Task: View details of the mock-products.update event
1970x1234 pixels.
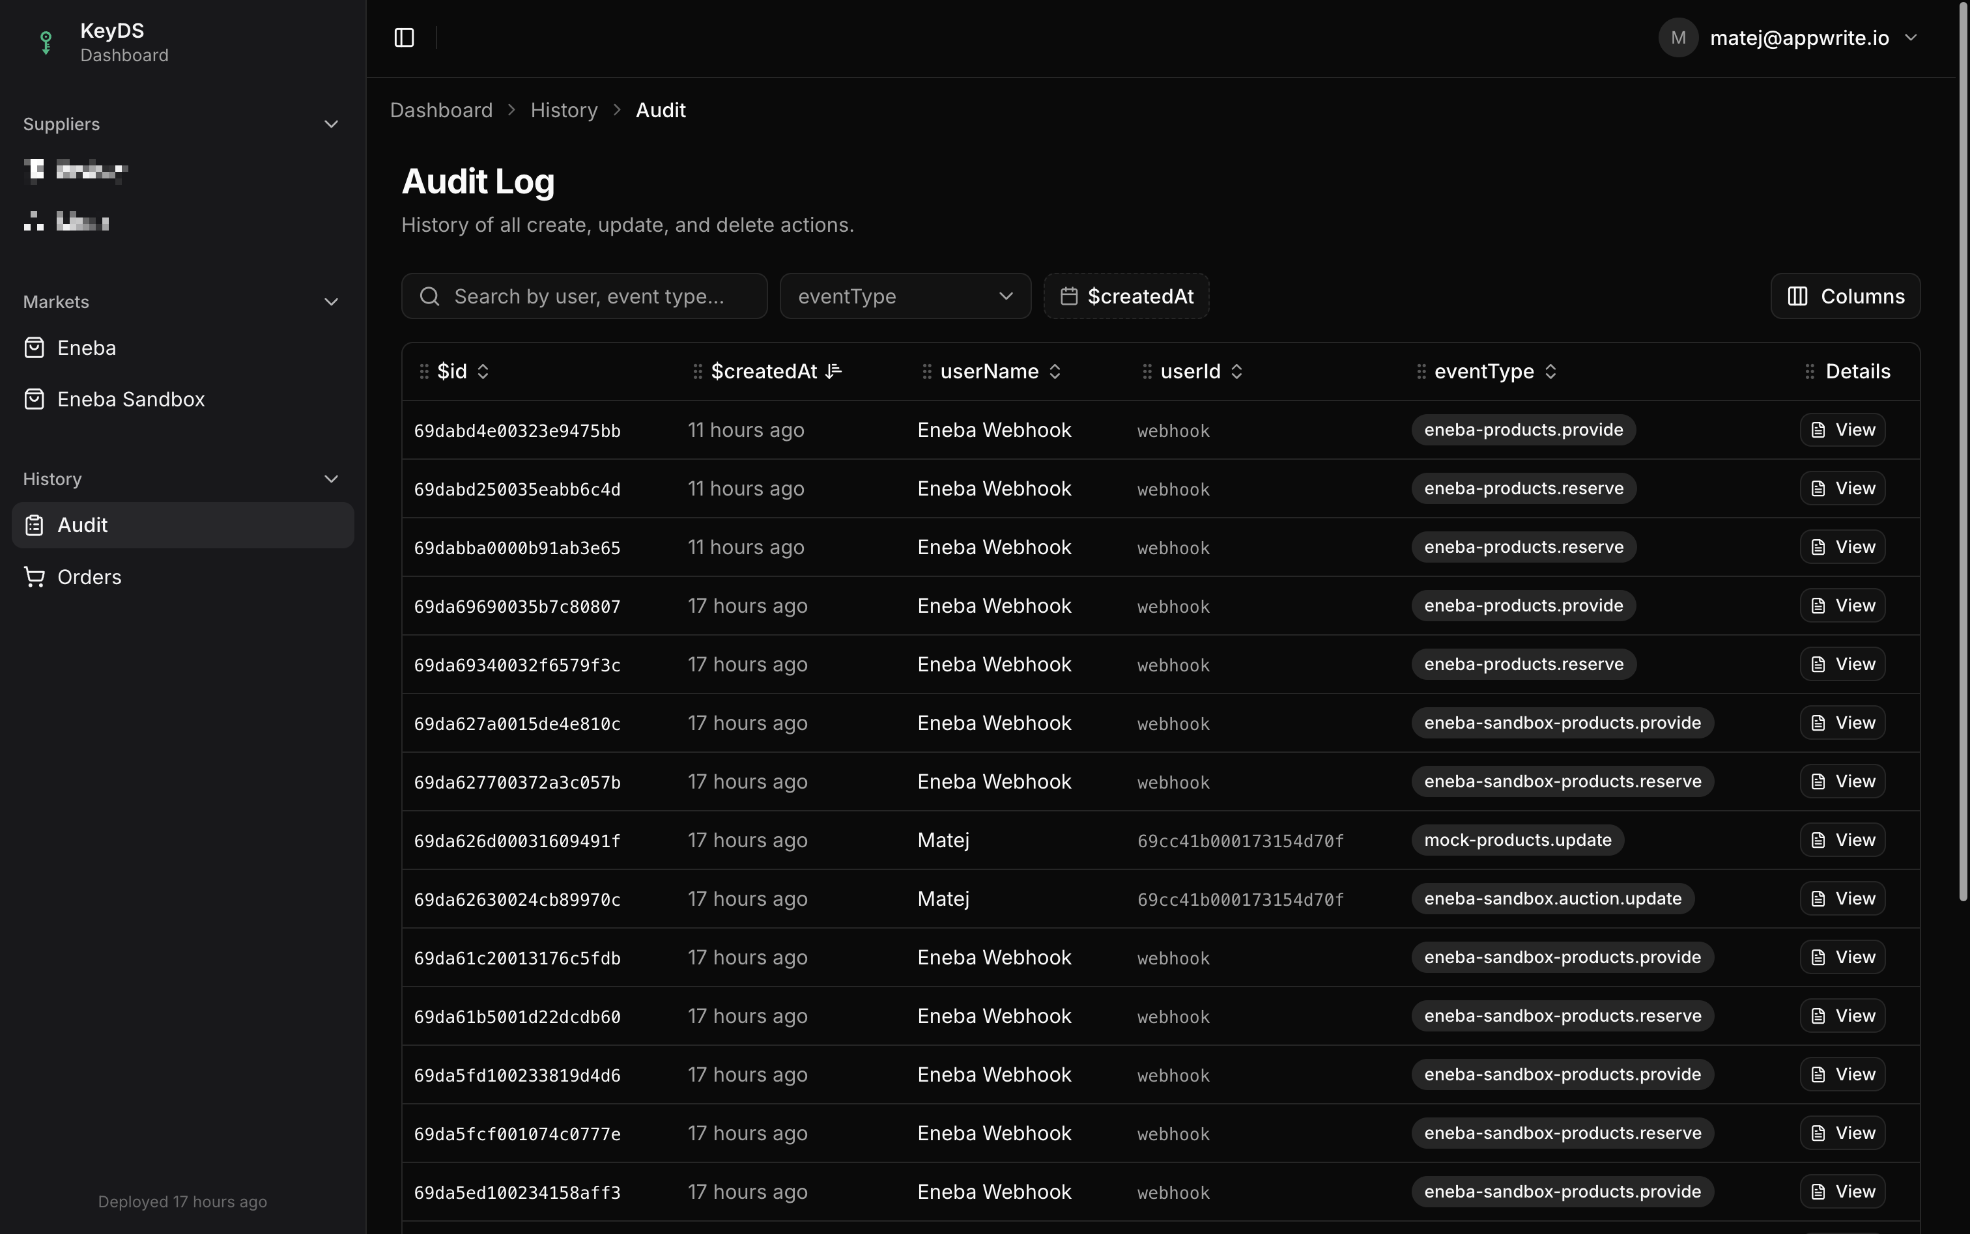Action: pos(1842,839)
